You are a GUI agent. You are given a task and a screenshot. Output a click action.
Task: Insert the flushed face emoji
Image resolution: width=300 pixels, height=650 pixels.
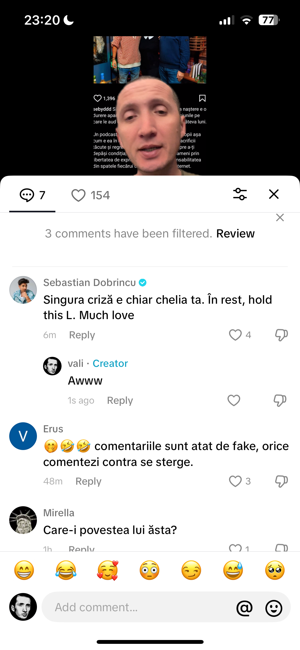(x=149, y=570)
